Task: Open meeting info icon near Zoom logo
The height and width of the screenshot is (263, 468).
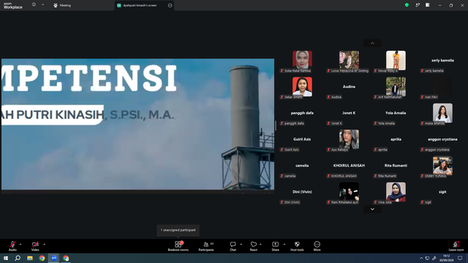Action: coord(34,5)
